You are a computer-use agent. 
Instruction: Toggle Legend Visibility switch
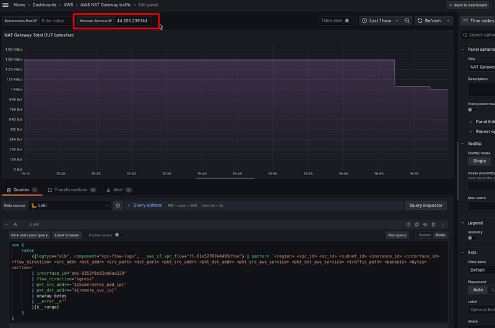tap(472, 238)
